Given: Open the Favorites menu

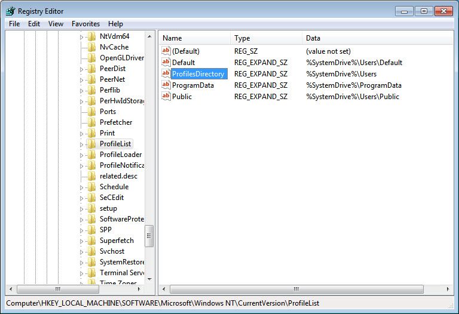Looking at the screenshot, I should click(x=85, y=24).
